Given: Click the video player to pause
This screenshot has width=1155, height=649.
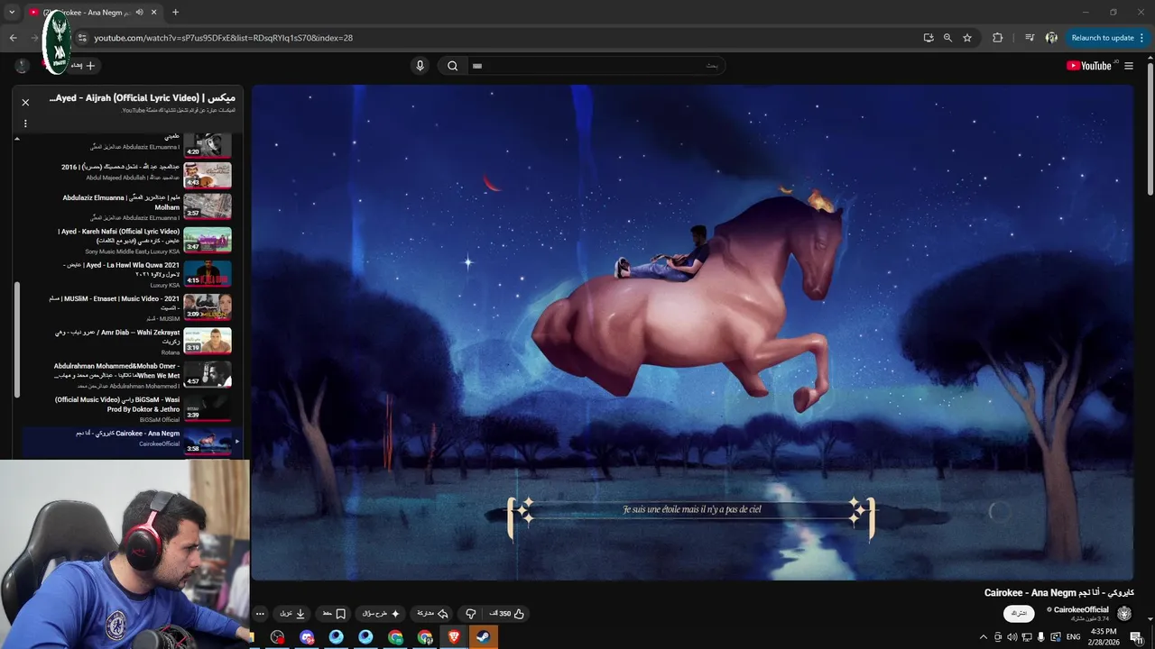Looking at the screenshot, I should 692,333.
